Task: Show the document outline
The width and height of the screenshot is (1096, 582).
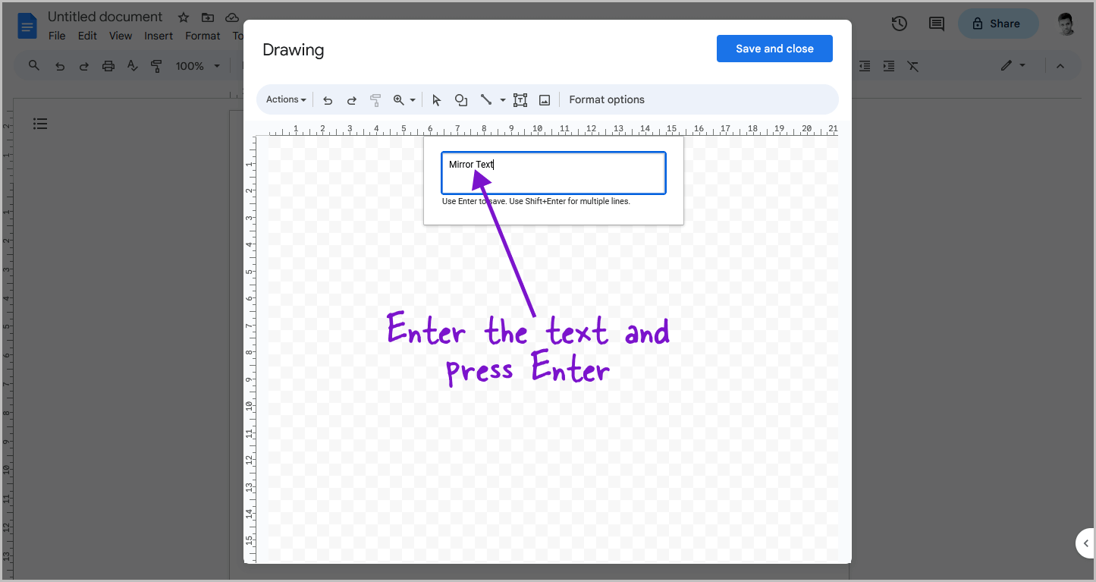Action: (x=40, y=123)
